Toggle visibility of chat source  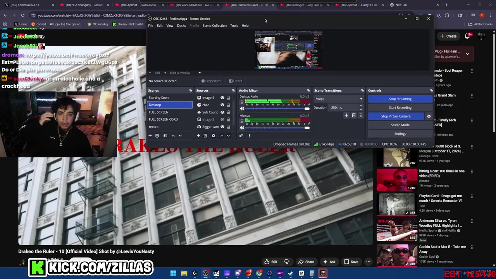(x=222, y=105)
